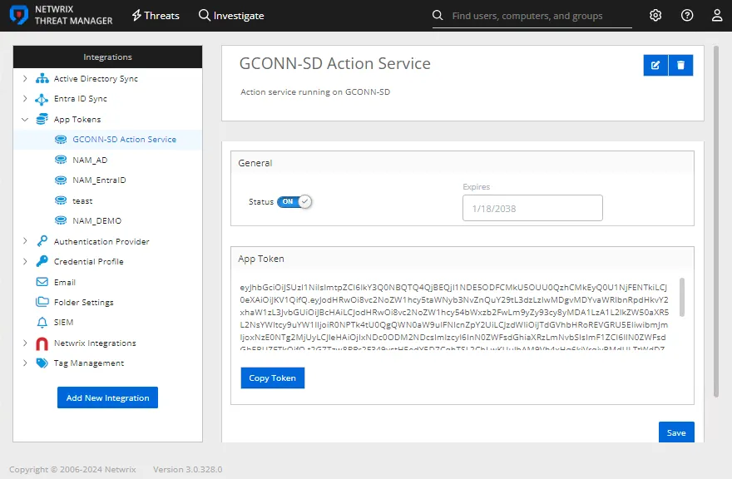The image size is (732, 479).
Task: Click the Email envelope icon
Action: click(x=42, y=282)
